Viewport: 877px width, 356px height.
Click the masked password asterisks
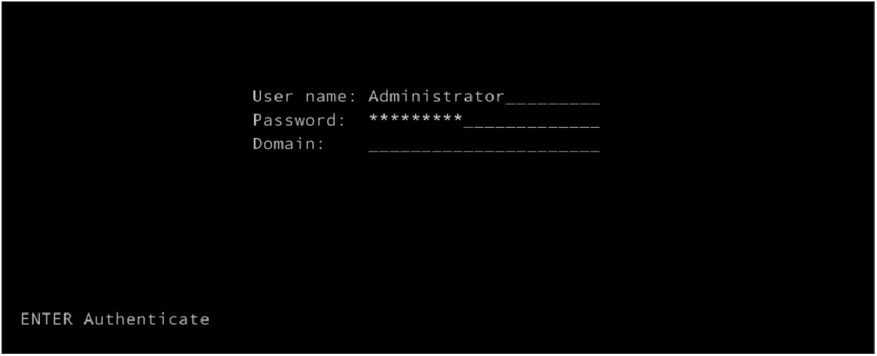[x=415, y=119]
